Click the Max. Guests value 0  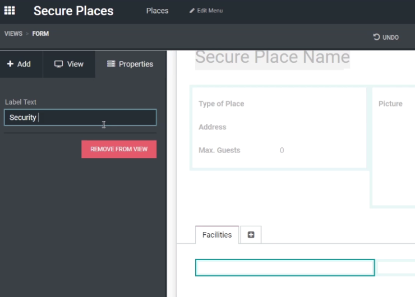click(282, 150)
